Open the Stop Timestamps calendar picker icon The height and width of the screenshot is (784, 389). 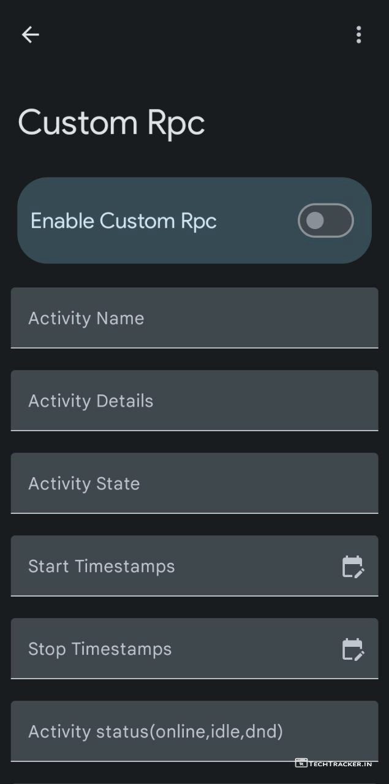point(352,649)
